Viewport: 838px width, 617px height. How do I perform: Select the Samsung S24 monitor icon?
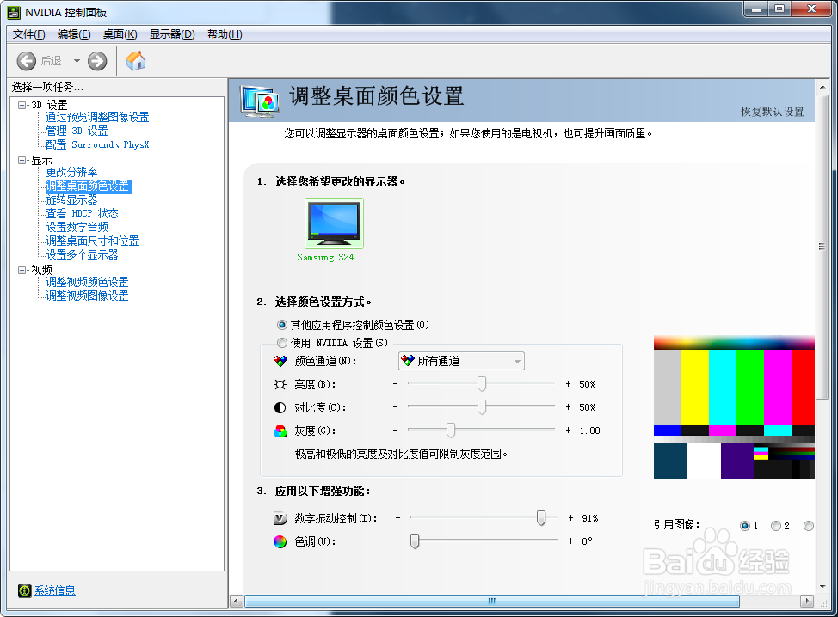pyautogui.click(x=335, y=223)
